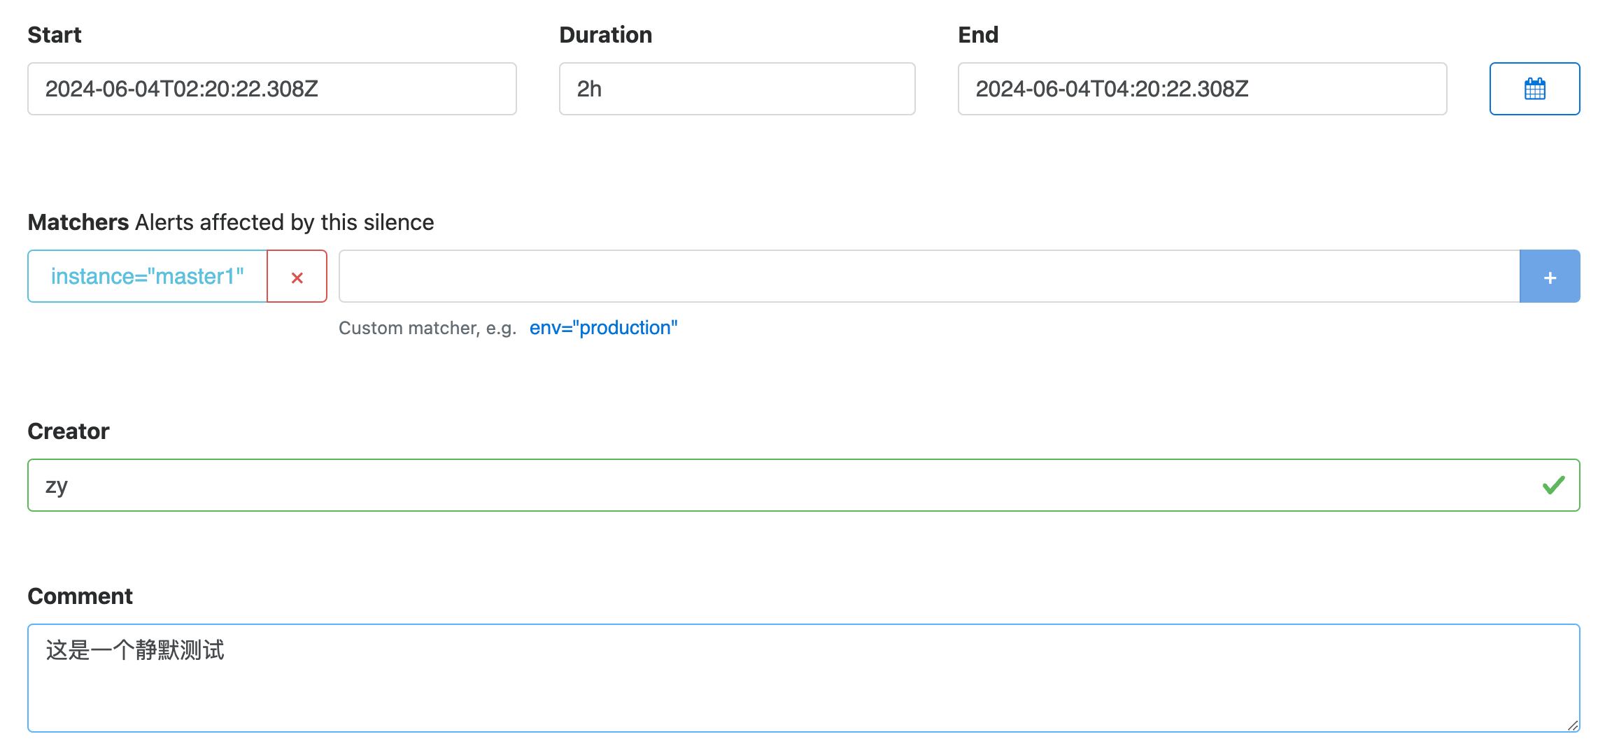Focus the Start timestamp field
Image resolution: width=1605 pixels, height=748 pixels.
click(271, 89)
